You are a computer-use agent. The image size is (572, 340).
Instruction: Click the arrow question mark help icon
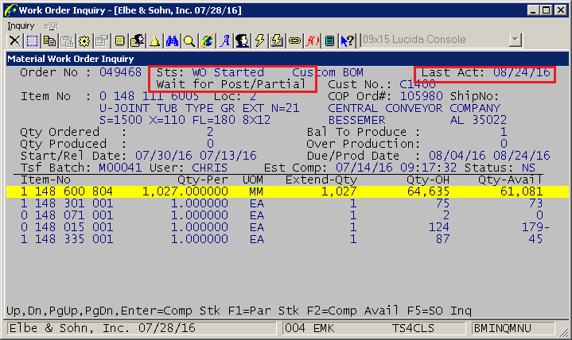pyautogui.click(x=348, y=41)
